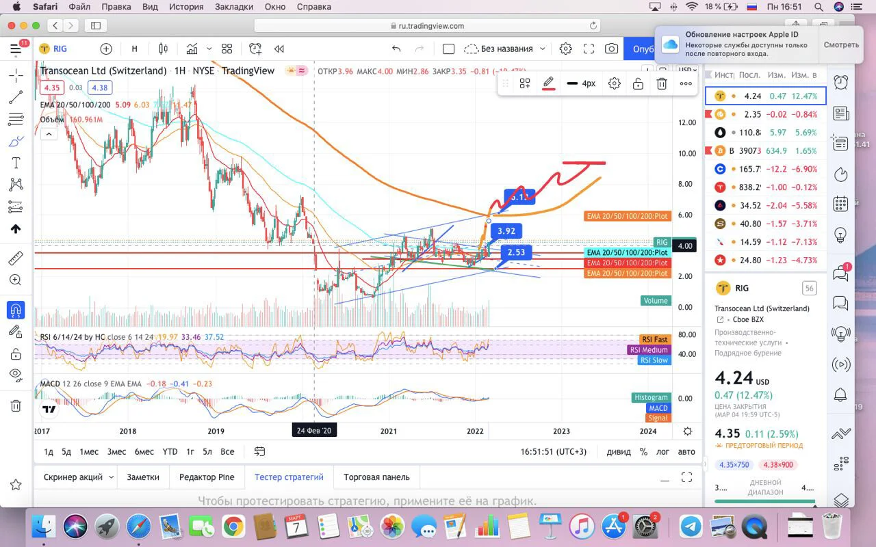
Task: Switch to the 'Редактор Pine' tab
Action: tap(207, 477)
